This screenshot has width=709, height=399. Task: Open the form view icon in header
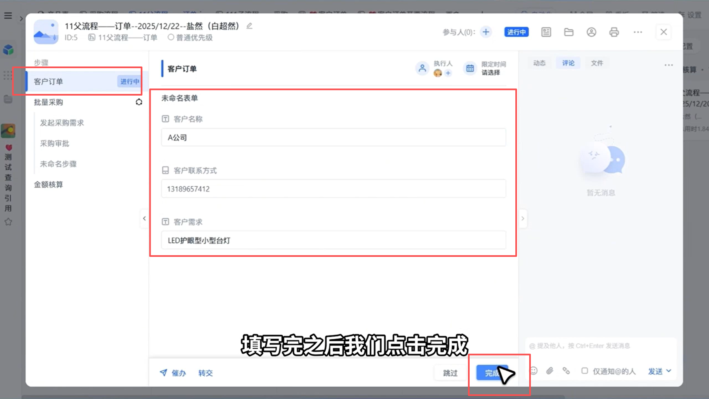546,32
